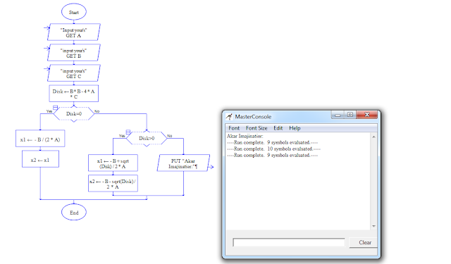Collapse the Disk=0 selection branch toggle
This screenshot has height=264, width=451.
55,108
